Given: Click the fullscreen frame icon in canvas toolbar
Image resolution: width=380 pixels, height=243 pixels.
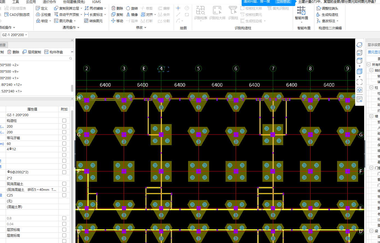Looking at the screenshot, I should [359, 82].
